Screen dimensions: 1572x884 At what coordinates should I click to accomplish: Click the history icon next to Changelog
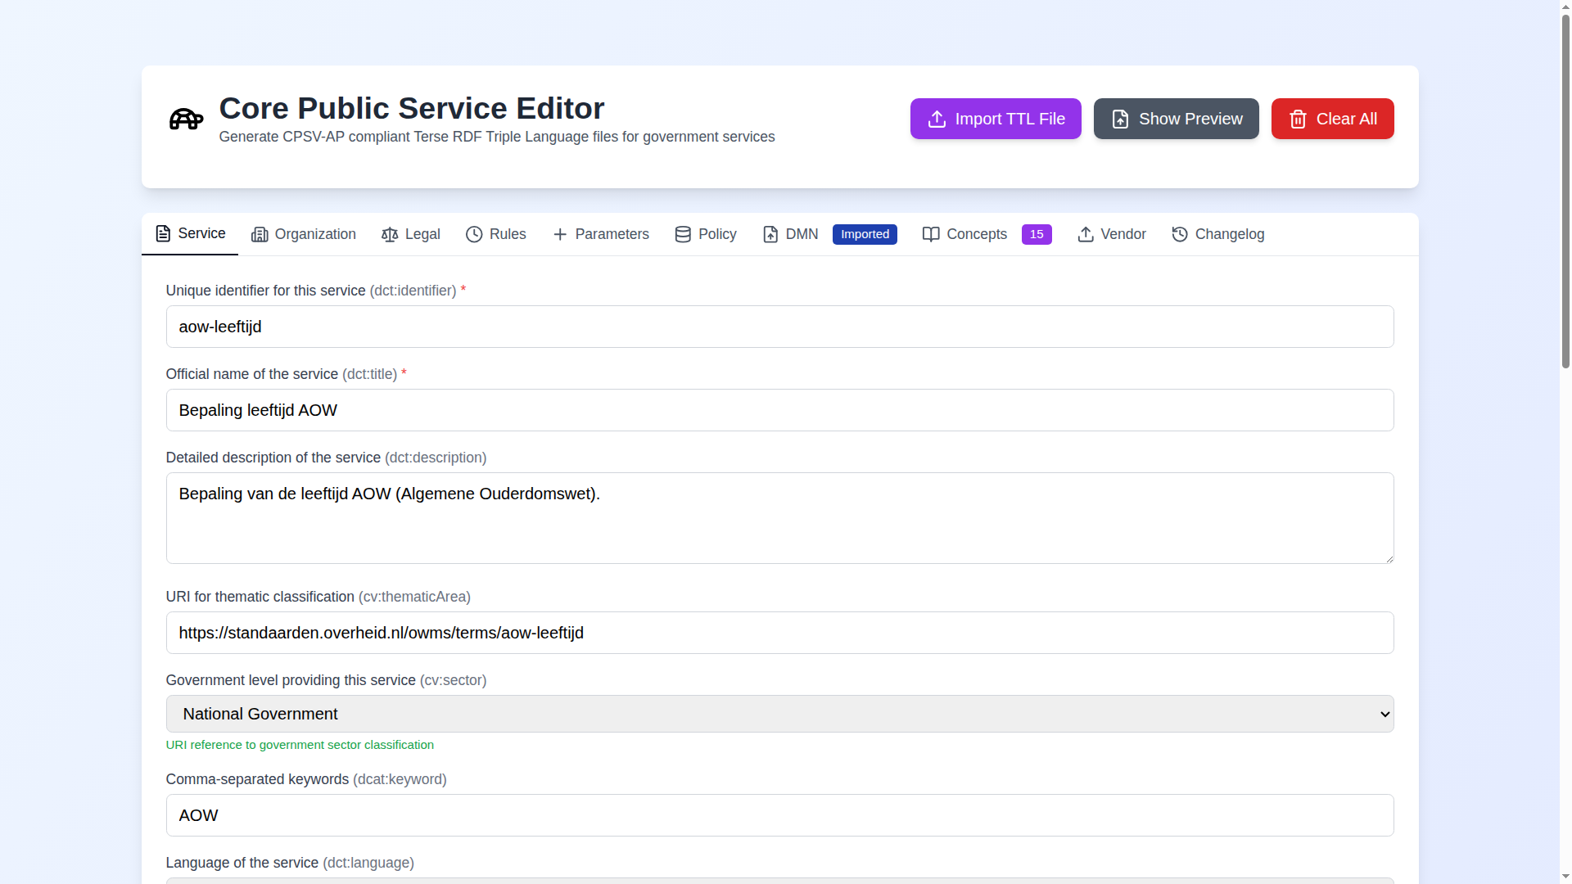(1179, 234)
